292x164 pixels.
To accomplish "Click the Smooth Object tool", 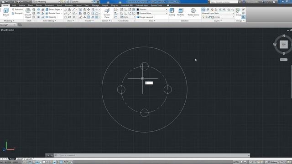I will [x=28, y=13].
